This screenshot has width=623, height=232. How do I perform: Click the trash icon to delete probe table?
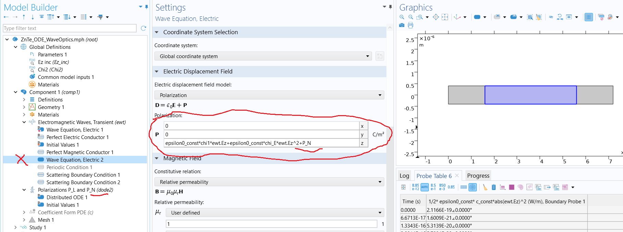[x=494, y=187]
